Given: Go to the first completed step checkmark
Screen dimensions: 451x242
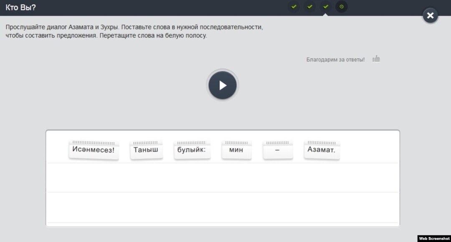Looking at the screenshot, I should click(294, 7).
